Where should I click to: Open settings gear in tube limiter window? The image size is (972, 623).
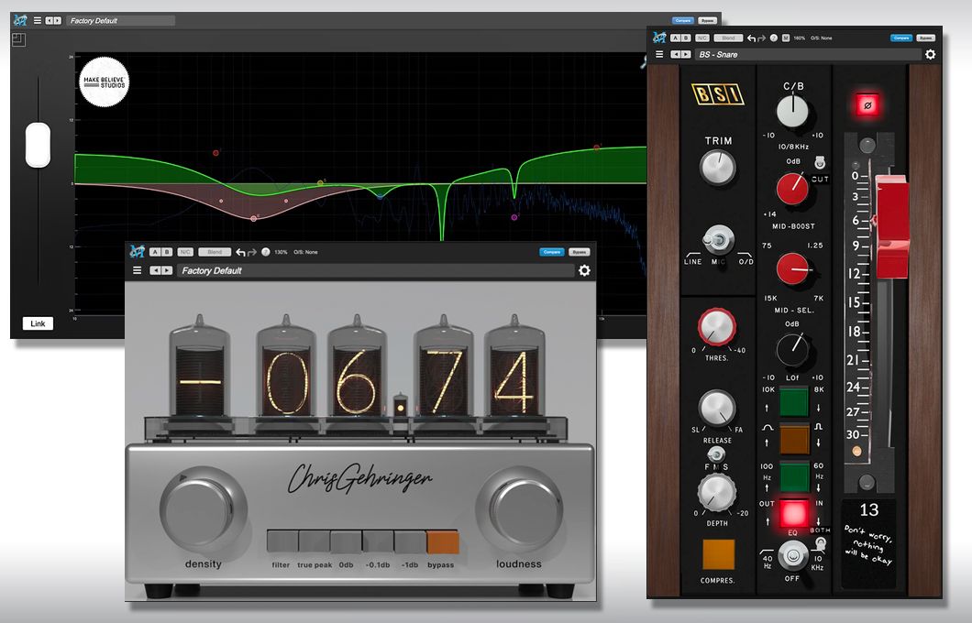(x=584, y=270)
